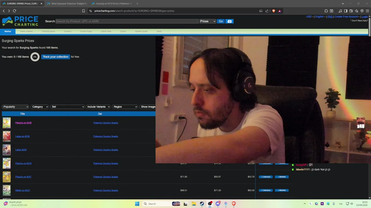Go forward in browser history
The width and height of the screenshot is (371, 208).
pos(9,11)
